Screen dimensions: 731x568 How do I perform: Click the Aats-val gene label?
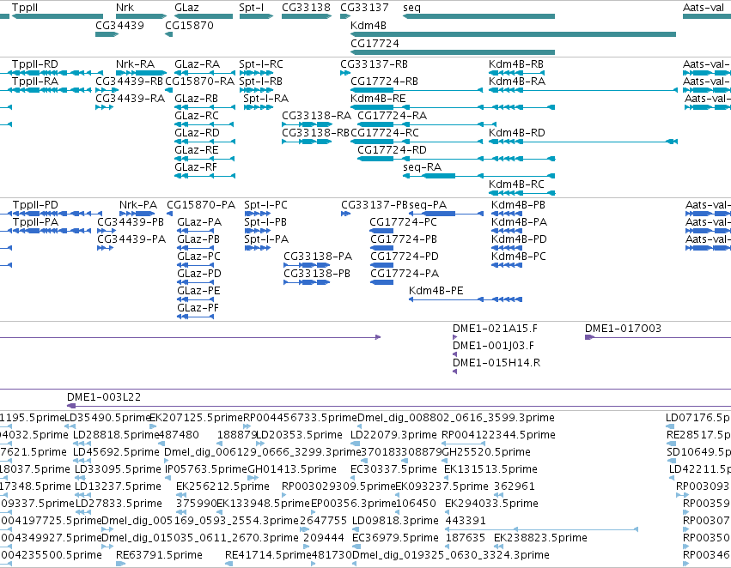point(704,8)
